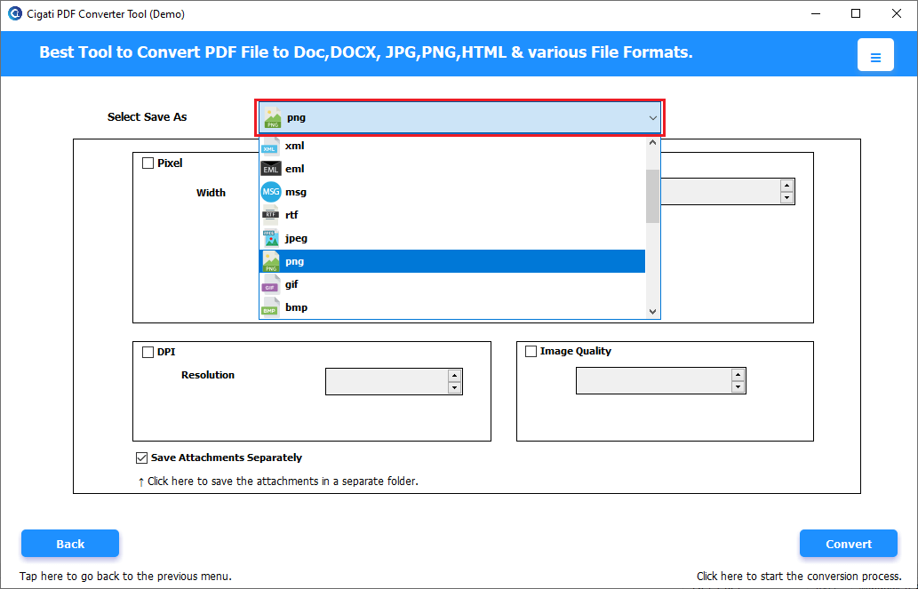Choose eml from the format list
The width and height of the screenshot is (918, 589).
(x=452, y=169)
